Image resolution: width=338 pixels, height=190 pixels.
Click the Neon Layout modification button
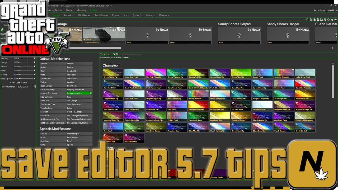(53, 86)
